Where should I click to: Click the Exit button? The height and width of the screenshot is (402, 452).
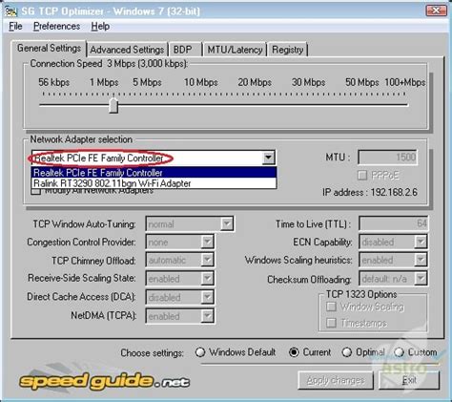(x=409, y=380)
